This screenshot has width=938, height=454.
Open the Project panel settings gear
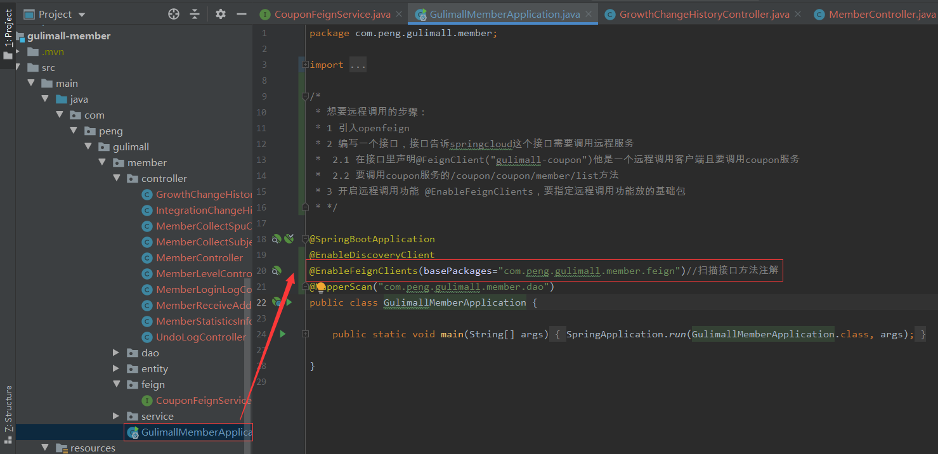coord(220,14)
